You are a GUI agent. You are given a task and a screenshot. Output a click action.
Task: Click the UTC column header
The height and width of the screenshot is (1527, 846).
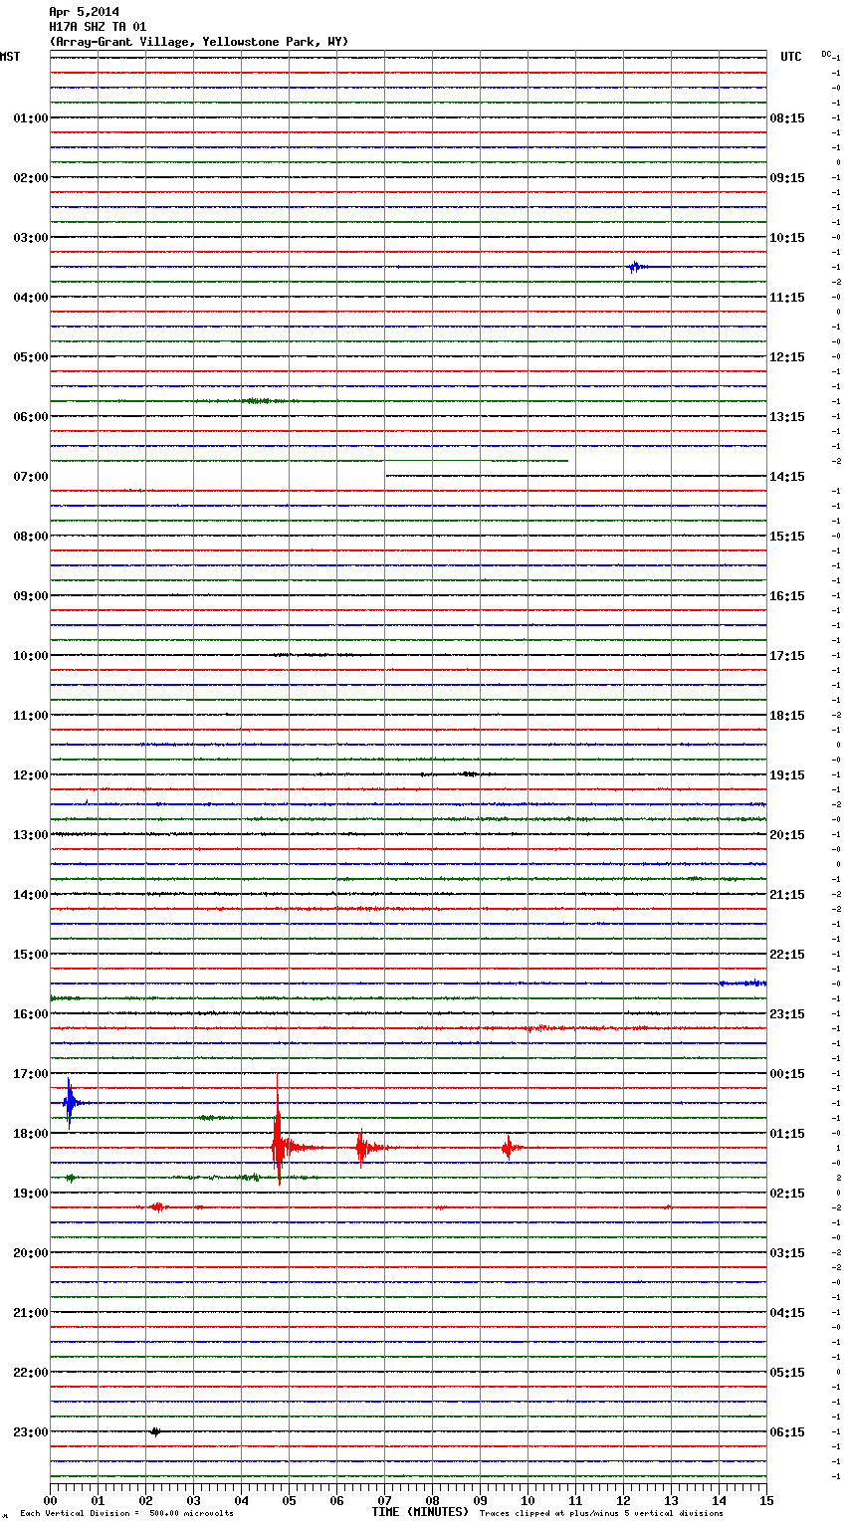791,57
